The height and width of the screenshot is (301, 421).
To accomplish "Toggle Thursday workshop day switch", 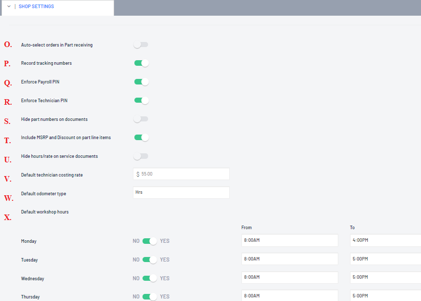I will [x=150, y=297].
